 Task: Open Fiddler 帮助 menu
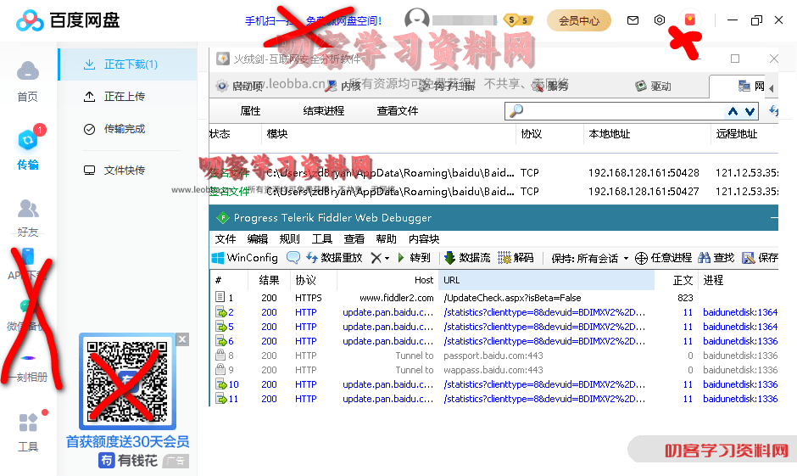[x=387, y=239]
